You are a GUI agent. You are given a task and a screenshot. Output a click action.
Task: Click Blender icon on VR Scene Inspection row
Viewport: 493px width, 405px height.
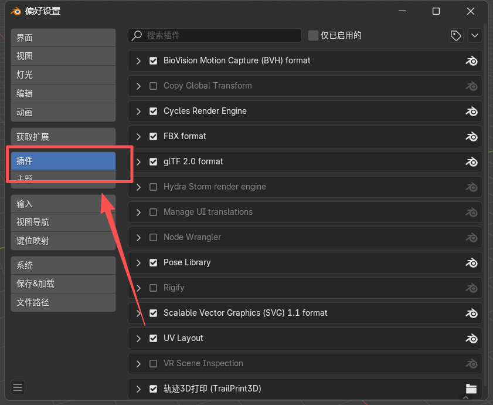pyautogui.click(x=471, y=364)
